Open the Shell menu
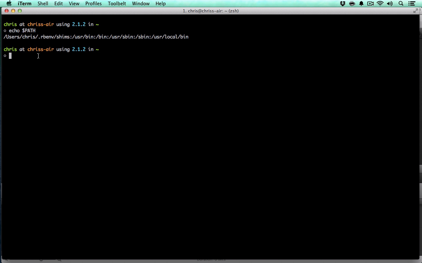This screenshot has width=422, height=263. (43, 4)
